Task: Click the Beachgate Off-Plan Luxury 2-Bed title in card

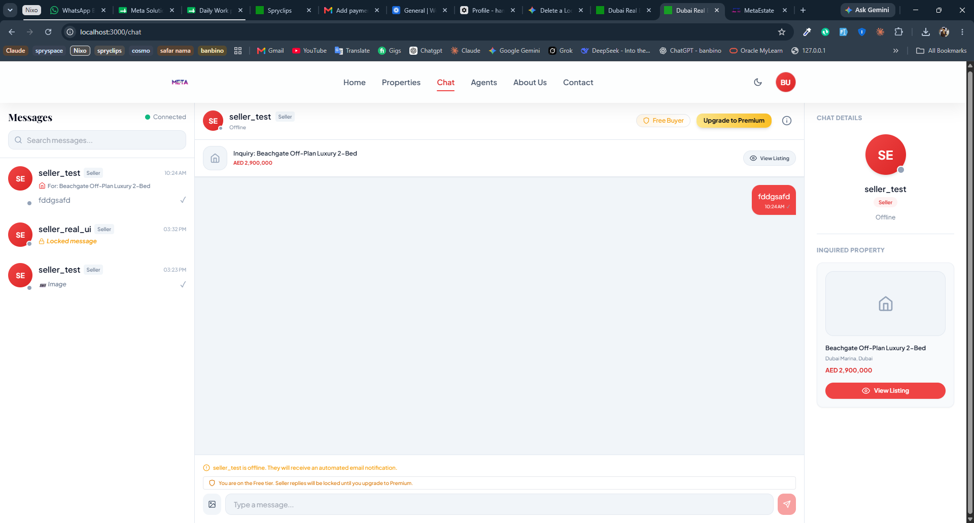Action: (x=875, y=348)
